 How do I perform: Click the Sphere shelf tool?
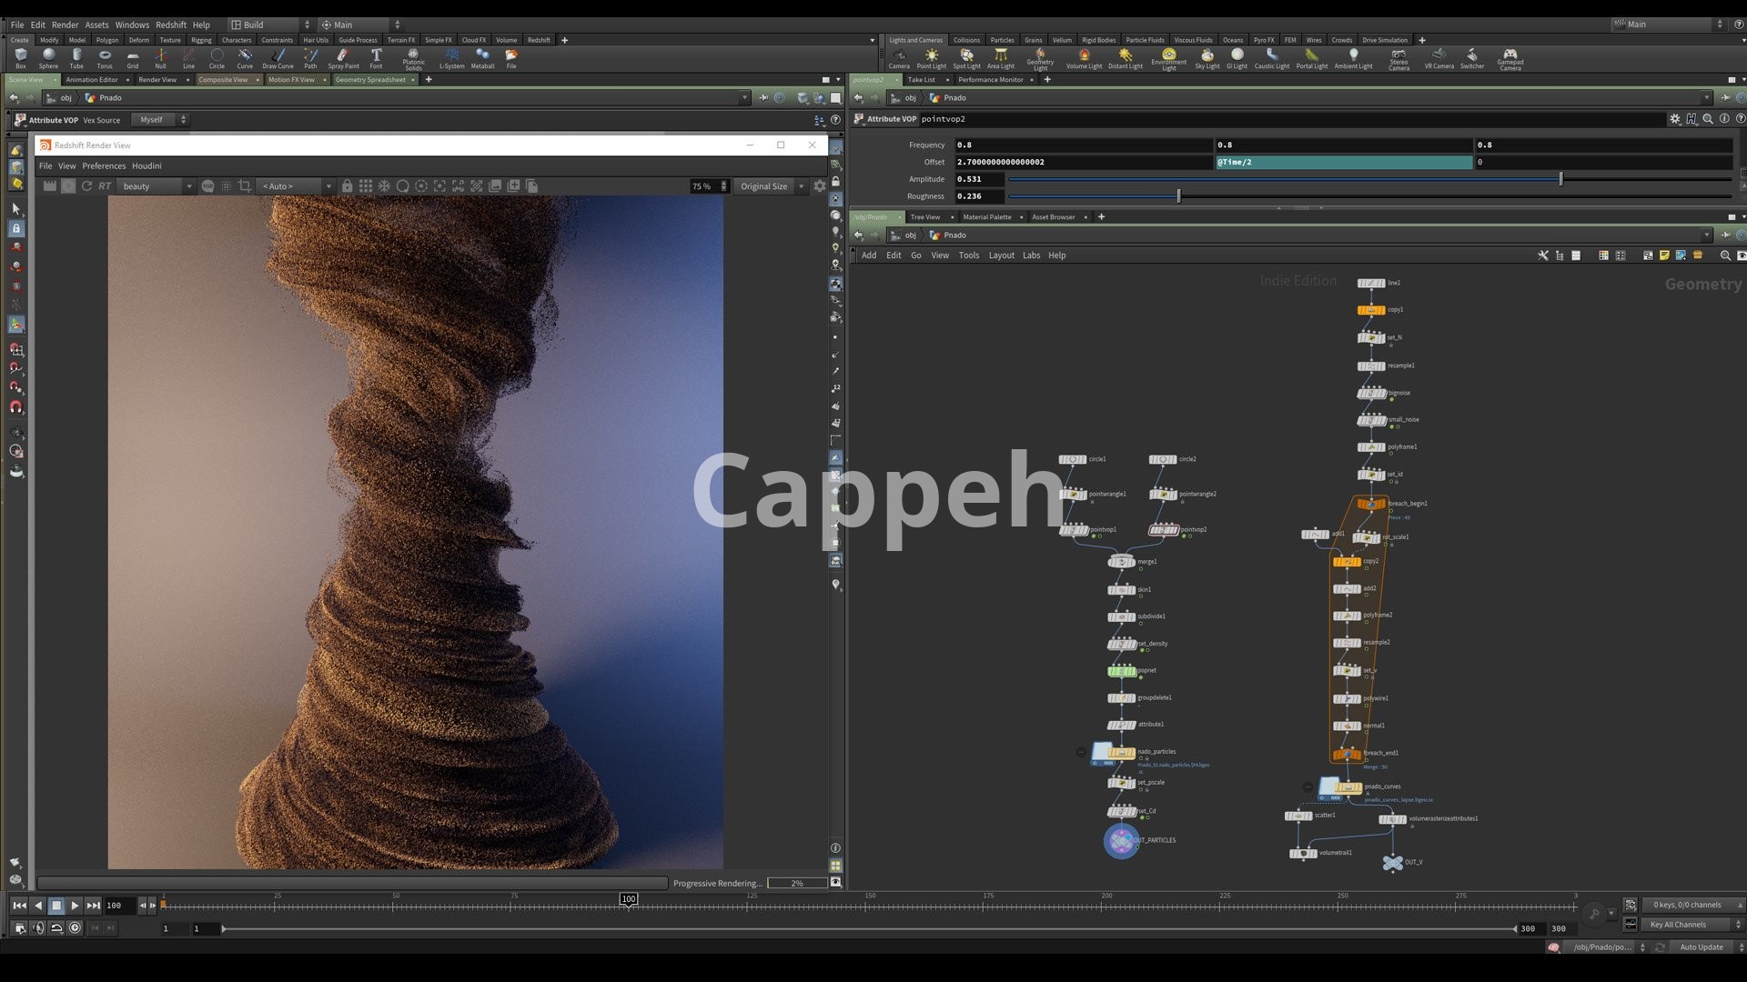pyautogui.click(x=48, y=58)
